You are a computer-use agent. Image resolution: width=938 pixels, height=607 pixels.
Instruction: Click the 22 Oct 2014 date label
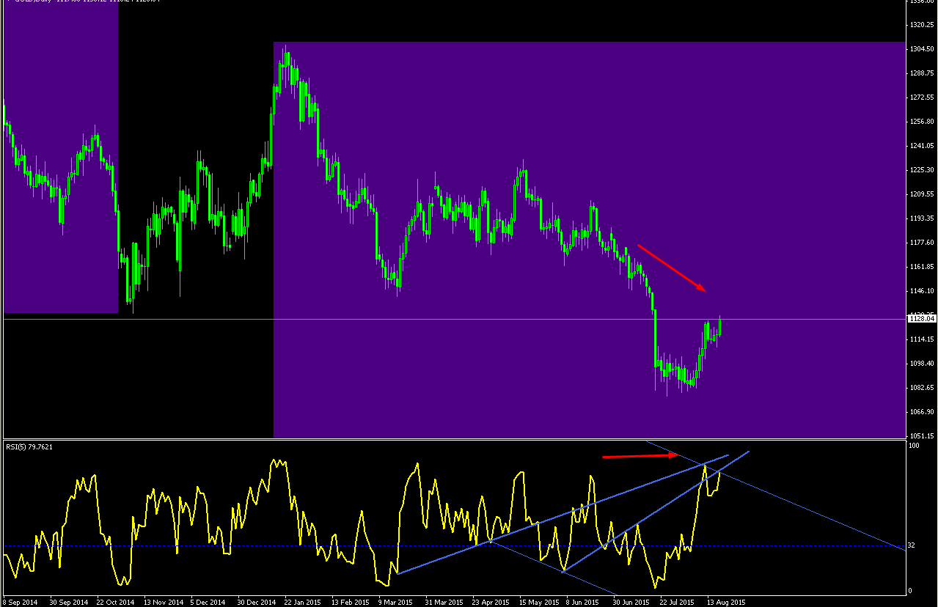point(116,602)
